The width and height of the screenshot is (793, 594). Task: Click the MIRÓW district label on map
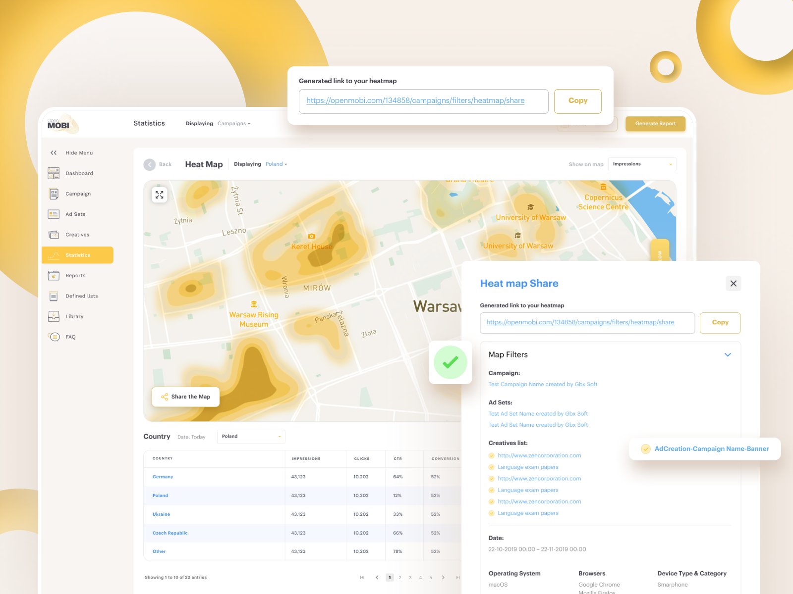(317, 288)
